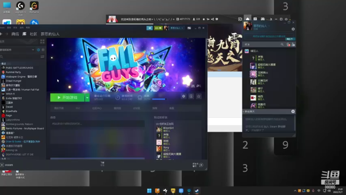Expand the games and software filter dropdown

pyautogui.click(x=33, y=50)
